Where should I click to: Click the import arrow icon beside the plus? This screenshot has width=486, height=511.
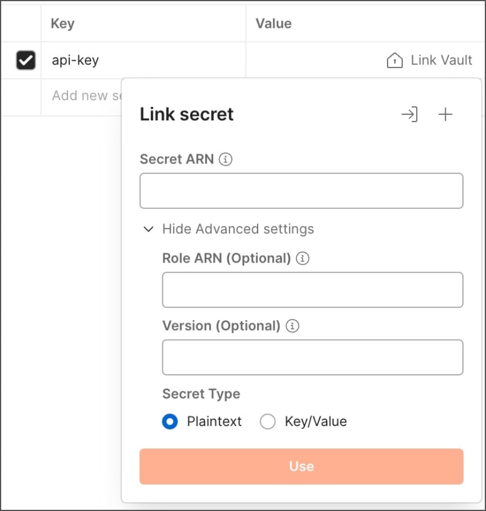point(410,114)
